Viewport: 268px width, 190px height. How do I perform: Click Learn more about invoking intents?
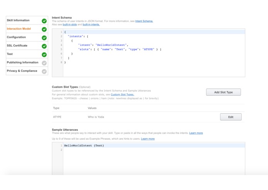196,133
